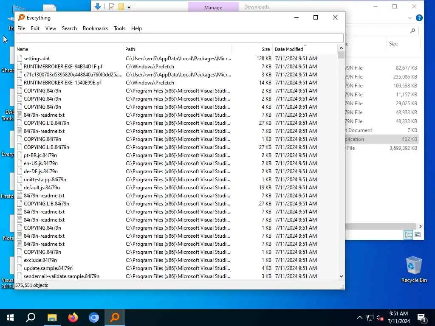Open Chromium browser from taskbar

pyautogui.click(x=94, y=318)
